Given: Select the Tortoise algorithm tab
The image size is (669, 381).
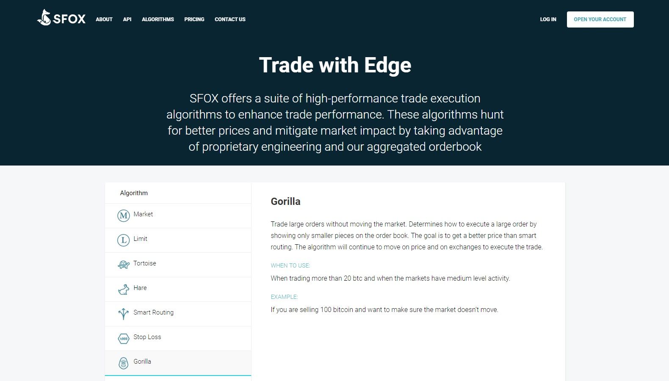Looking at the screenshot, I should click(178, 265).
